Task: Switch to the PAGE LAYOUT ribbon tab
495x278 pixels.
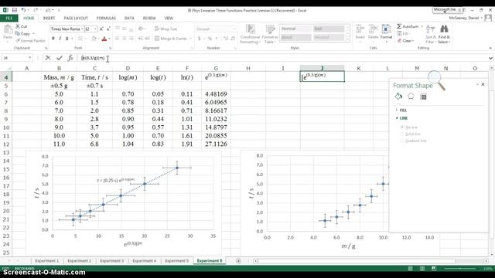Action: [76, 19]
